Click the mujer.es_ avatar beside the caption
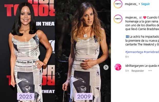The width and height of the screenshot is (159, 102). point(118,19)
